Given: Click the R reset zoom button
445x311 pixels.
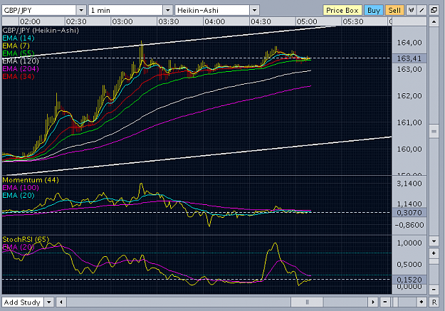Looking at the screenshot, I should 434,302.
